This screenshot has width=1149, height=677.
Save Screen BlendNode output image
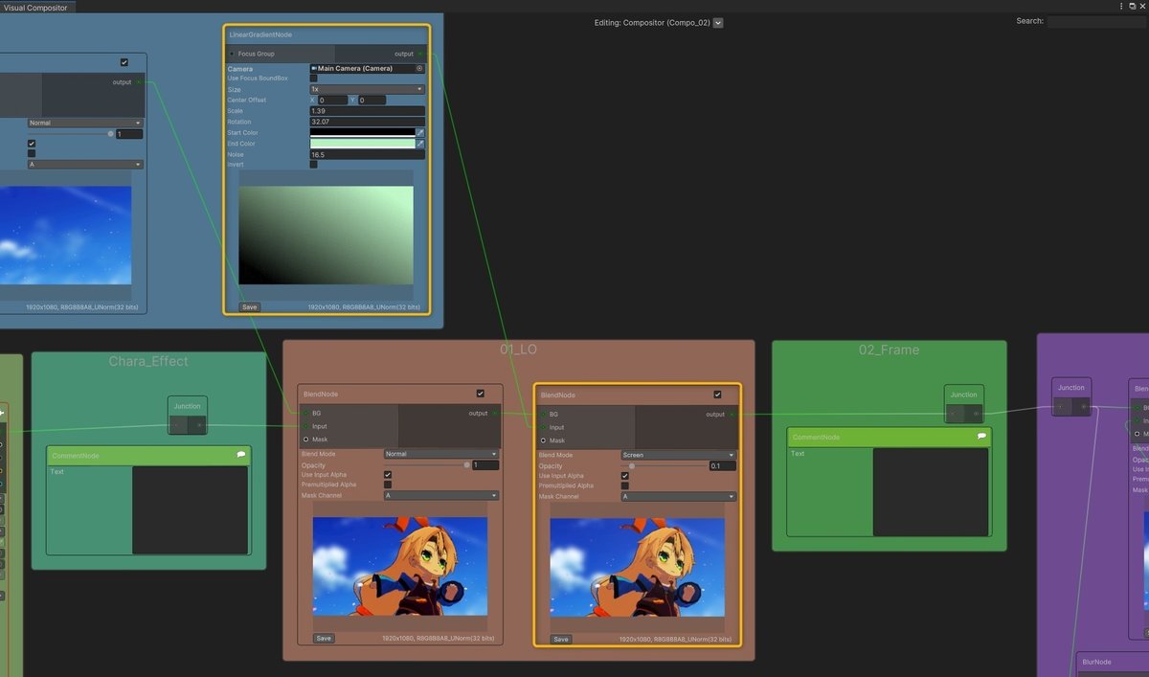561,639
